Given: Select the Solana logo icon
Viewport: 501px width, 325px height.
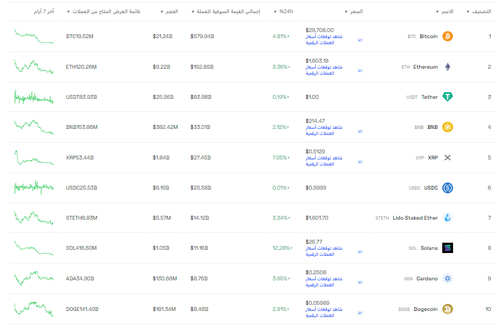Looking at the screenshot, I should click(x=447, y=248).
